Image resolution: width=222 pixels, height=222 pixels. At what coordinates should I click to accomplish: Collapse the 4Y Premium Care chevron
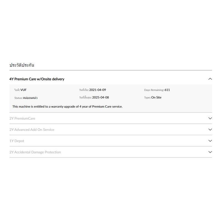point(210,79)
